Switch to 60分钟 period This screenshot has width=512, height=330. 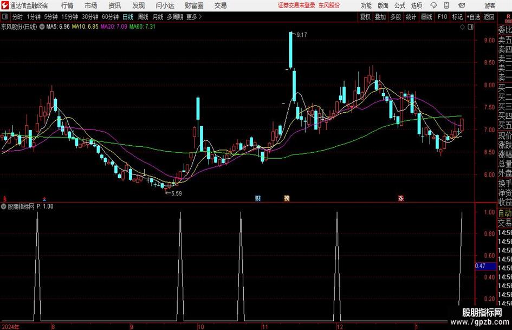(110, 17)
